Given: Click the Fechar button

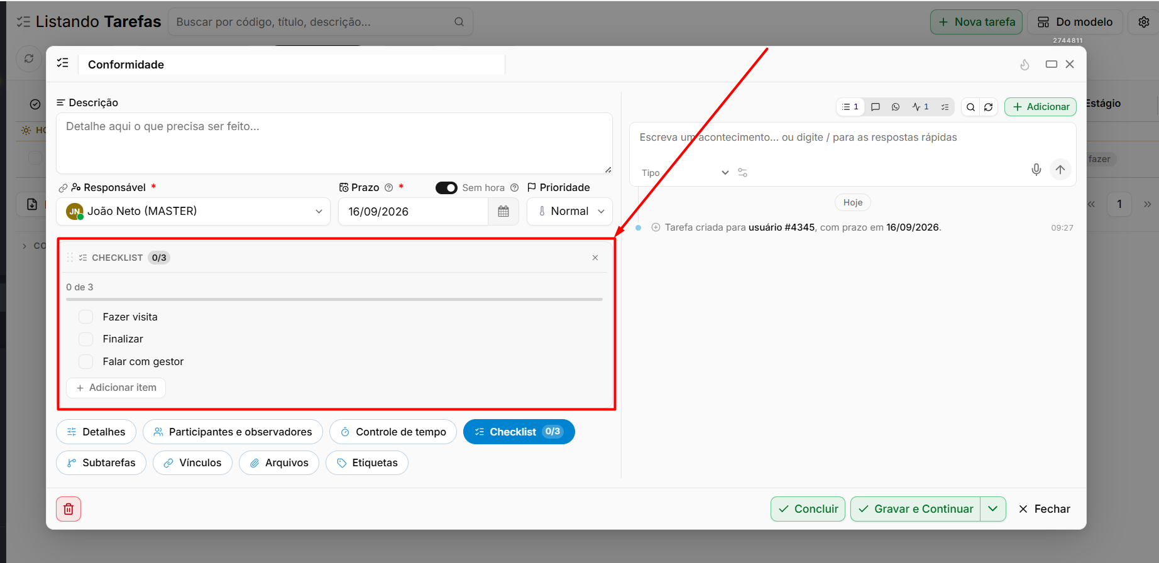Looking at the screenshot, I should click(x=1044, y=509).
